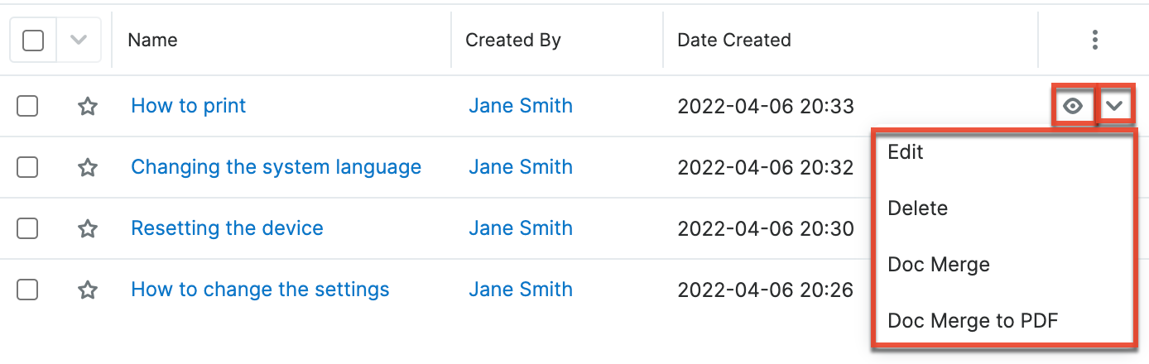Collapse the row actions chevron dropdown
1149x364 pixels.
tap(1116, 106)
